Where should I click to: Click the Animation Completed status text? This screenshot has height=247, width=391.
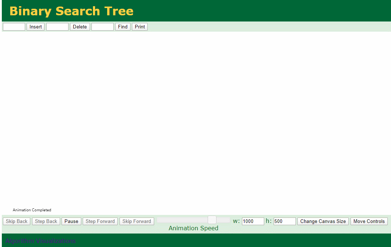32,210
